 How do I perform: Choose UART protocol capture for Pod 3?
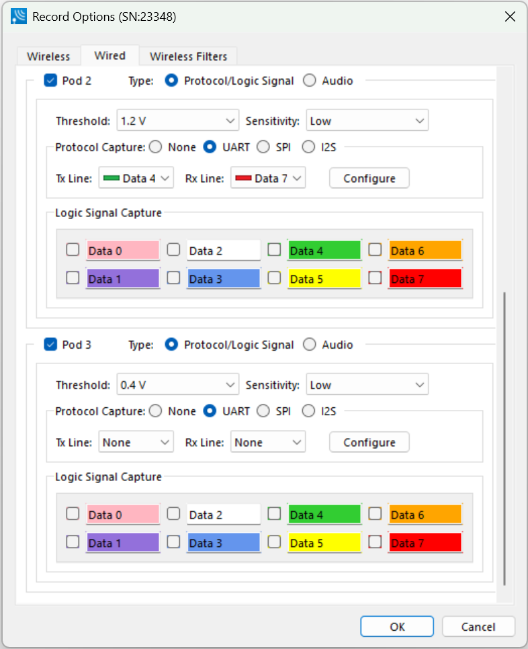(x=210, y=411)
